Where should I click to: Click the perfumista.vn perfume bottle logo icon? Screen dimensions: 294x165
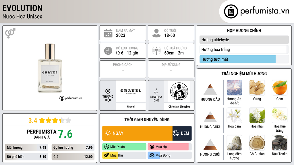[x=231, y=11]
